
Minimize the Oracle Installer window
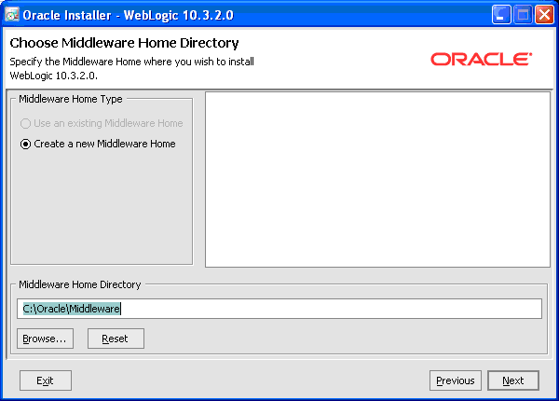(501, 15)
